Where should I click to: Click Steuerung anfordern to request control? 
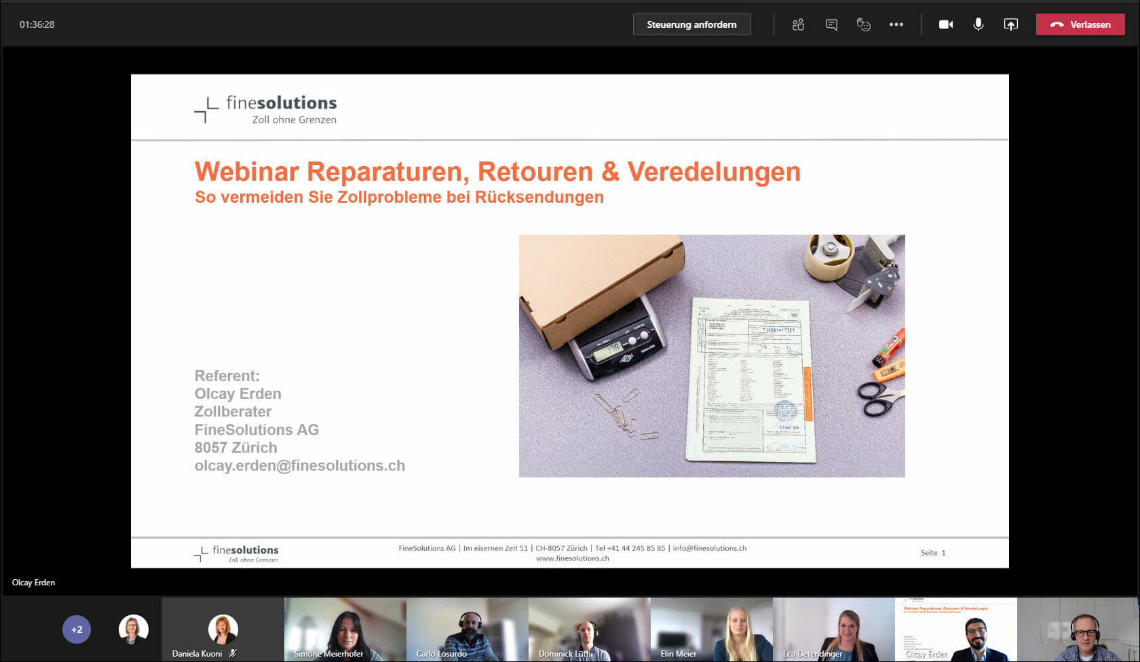(x=691, y=24)
